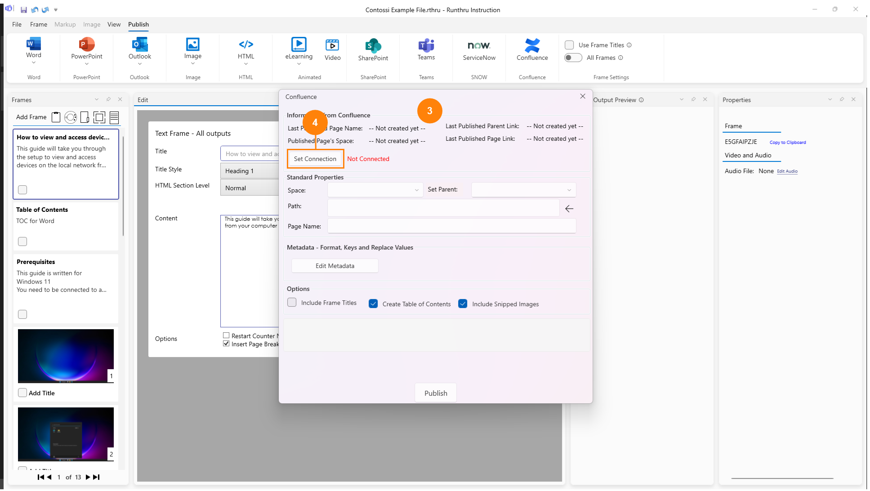Viewport: 870px width, 491px height.
Task: Uncheck Create Table of Contents
Action: click(373, 304)
